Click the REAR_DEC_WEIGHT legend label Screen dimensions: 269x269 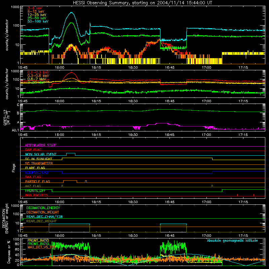click(x=41, y=221)
